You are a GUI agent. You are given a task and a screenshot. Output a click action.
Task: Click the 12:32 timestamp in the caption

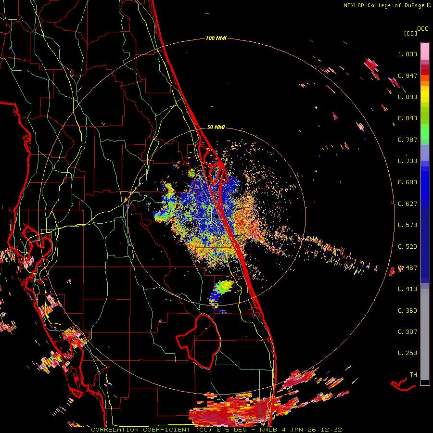coord(331,430)
